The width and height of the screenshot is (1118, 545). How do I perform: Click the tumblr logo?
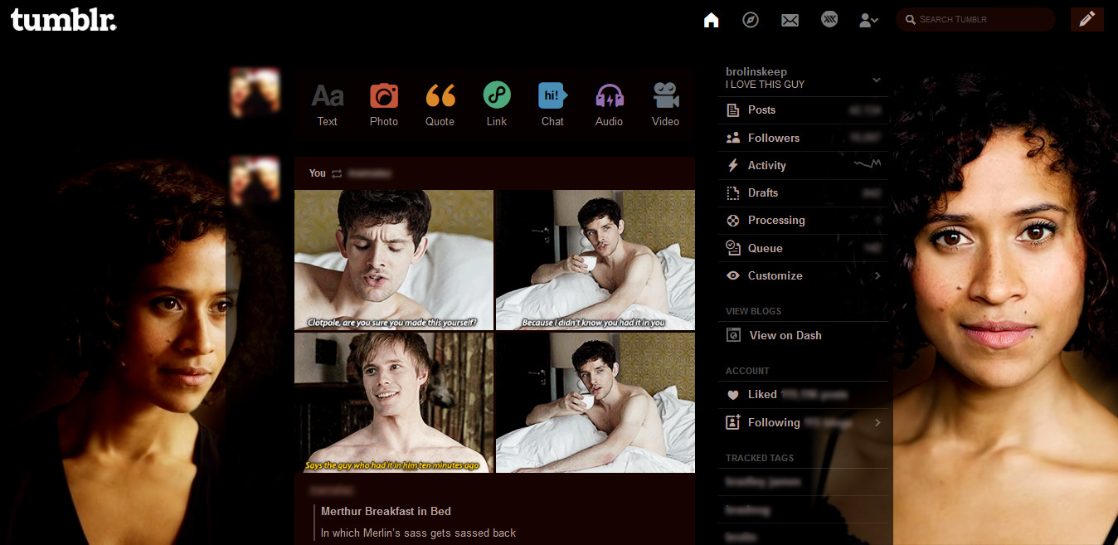63,19
